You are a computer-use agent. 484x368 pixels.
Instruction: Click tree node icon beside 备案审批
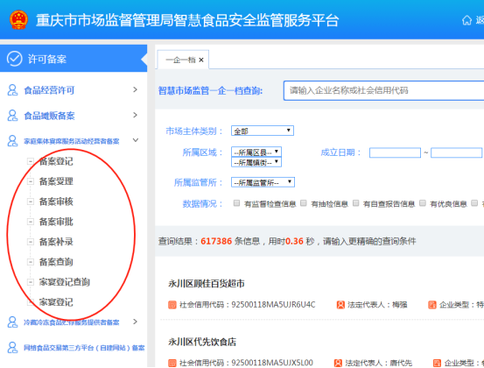(x=31, y=222)
